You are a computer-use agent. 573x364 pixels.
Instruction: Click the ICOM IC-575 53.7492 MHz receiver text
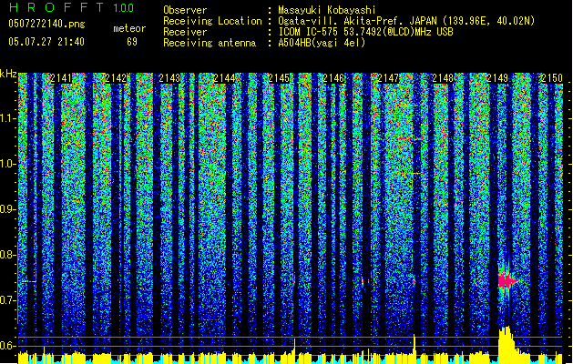pos(365,32)
